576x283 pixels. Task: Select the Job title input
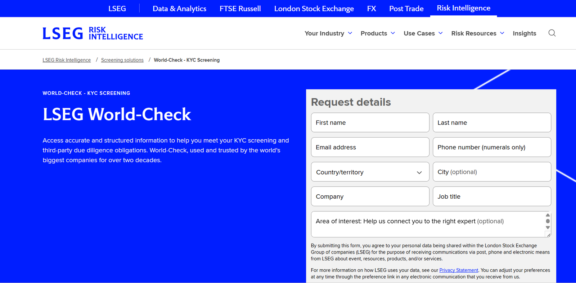click(491, 196)
